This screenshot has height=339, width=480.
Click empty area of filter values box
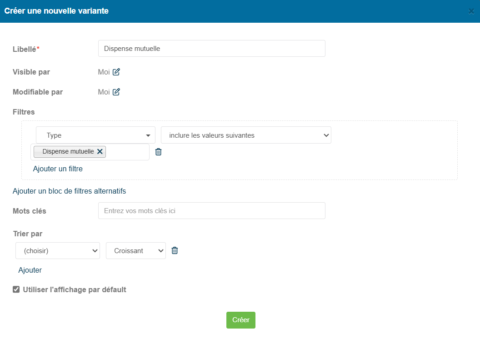click(127, 152)
